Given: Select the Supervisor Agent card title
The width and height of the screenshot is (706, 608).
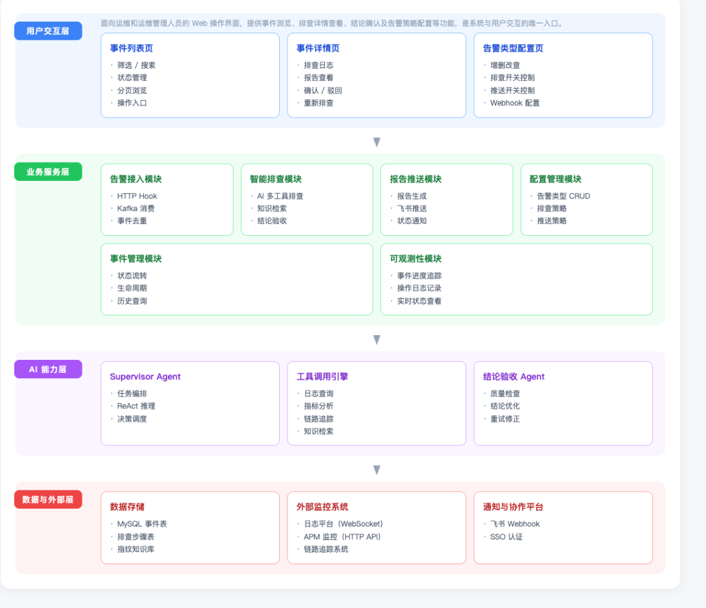Looking at the screenshot, I should [145, 376].
